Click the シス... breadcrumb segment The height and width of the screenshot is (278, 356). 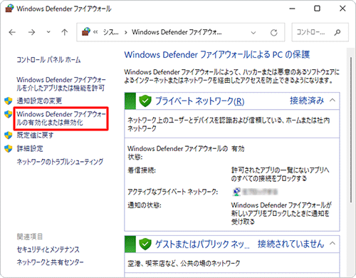[111, 32]
